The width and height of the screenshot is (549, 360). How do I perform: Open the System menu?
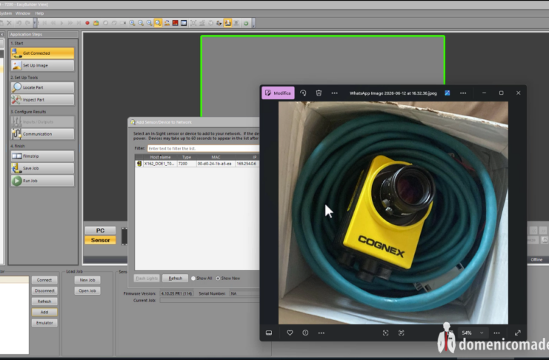tap(6, 13)
